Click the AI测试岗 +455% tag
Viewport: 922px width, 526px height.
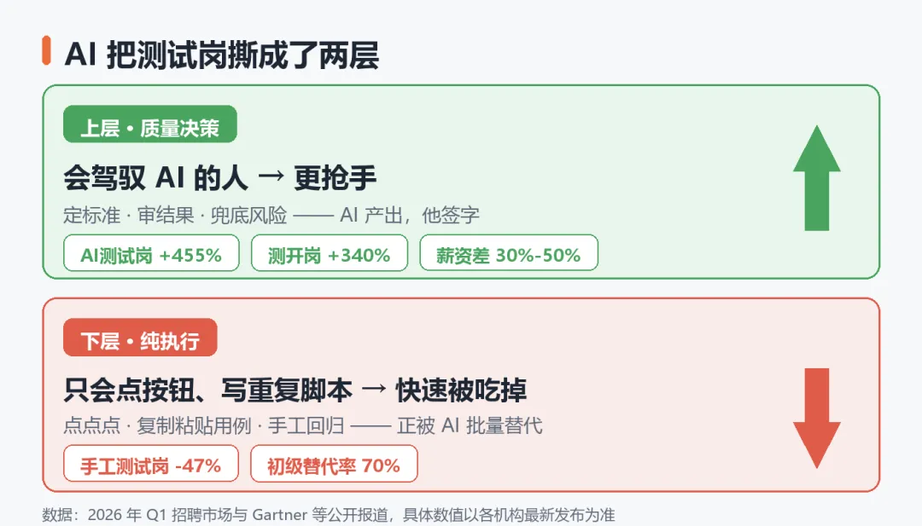pyautogui.click(x=151, y=253)
